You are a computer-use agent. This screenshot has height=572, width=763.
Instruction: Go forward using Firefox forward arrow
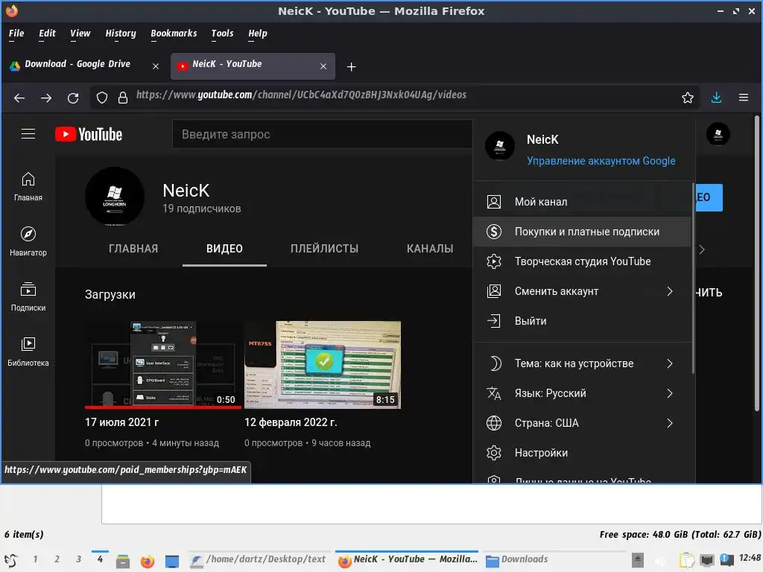coord(46,98)
